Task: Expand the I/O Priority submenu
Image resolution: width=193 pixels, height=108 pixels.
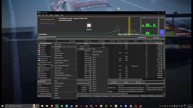Action: point(64,51)
